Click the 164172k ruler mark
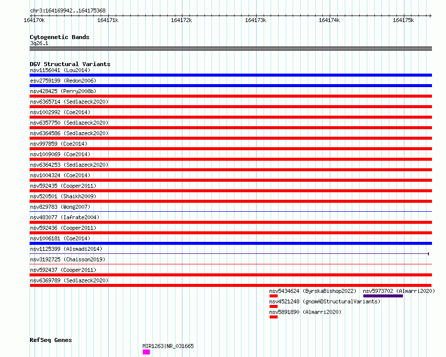The height and width of the screenshot is (357, 446). click(181, 20)
